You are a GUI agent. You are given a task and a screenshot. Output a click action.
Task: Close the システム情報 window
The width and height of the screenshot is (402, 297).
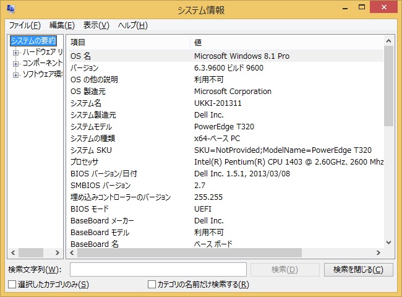pyautogui.click(x=384, y=7)
